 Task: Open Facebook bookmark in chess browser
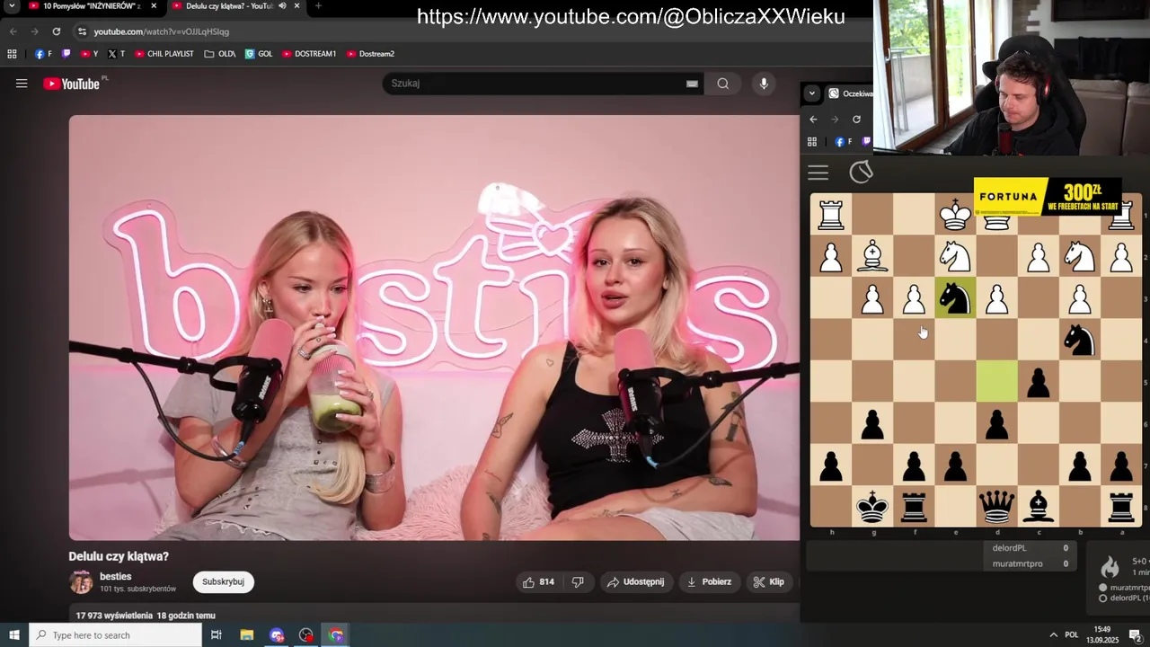point(843,142)
